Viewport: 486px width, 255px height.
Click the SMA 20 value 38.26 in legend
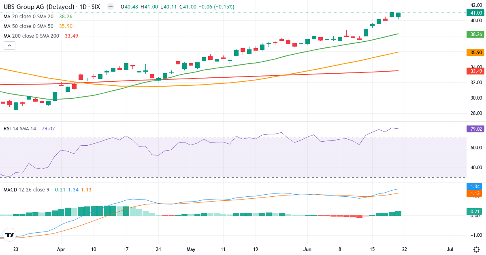coord(66,17)
